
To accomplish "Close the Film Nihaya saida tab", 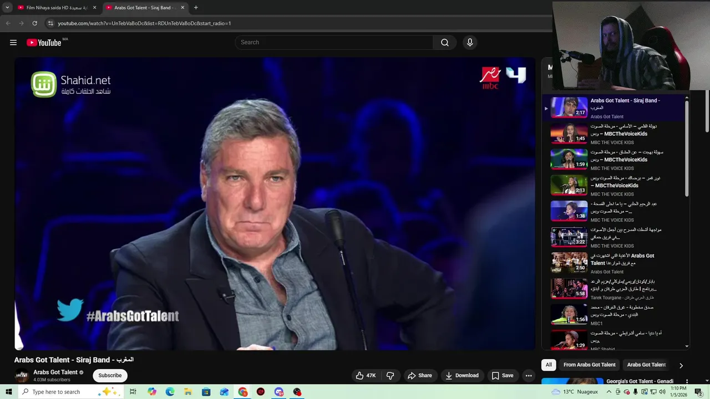I will click(x=94, y=8).
